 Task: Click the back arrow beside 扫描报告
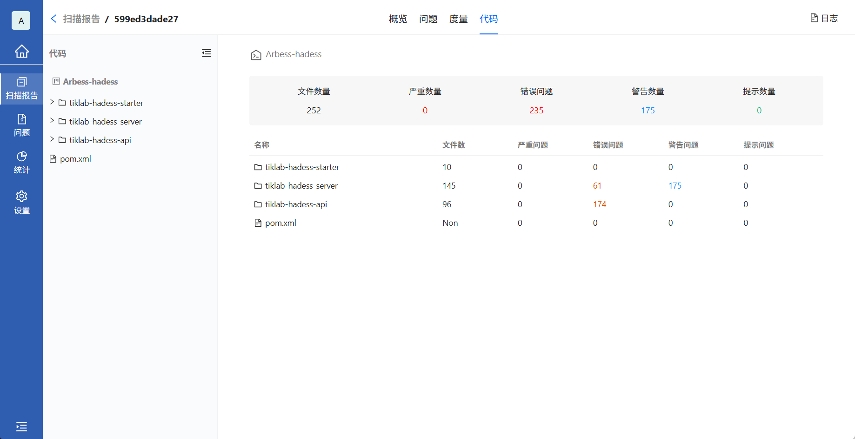coord(53,19)
